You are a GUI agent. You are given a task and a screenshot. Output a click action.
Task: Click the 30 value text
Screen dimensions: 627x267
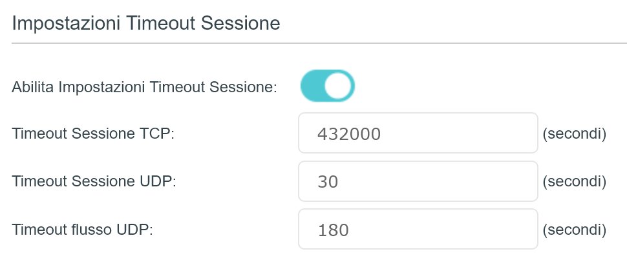click(328, 182)
